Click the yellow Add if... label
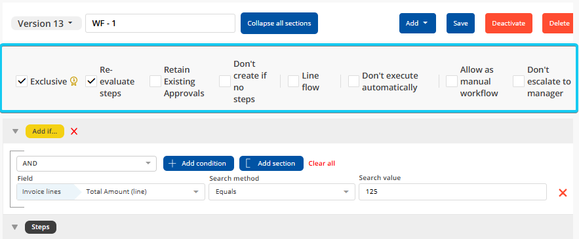 pyautogui.click(x=45, y=132)
